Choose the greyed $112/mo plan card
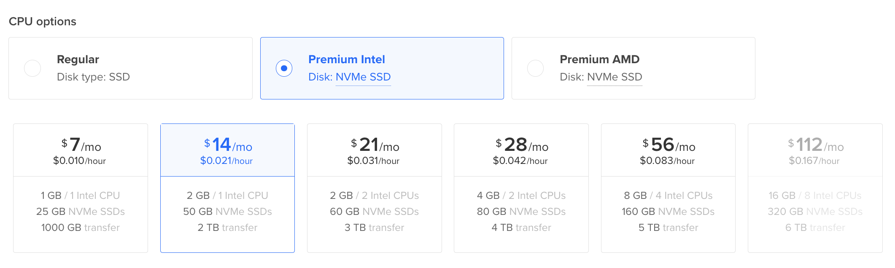This screenshot has height=268, width=895. tap(815, 188)
